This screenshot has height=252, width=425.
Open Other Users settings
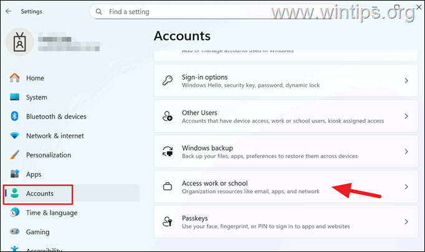click(x=286, y=116)
